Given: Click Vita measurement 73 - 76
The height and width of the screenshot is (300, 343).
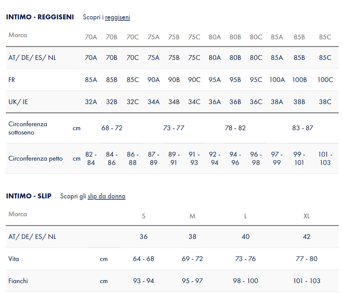Looking at the screenshot, I should [245, 259].
